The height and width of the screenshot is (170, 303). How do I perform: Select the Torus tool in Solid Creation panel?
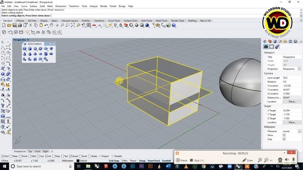[51, 54]
